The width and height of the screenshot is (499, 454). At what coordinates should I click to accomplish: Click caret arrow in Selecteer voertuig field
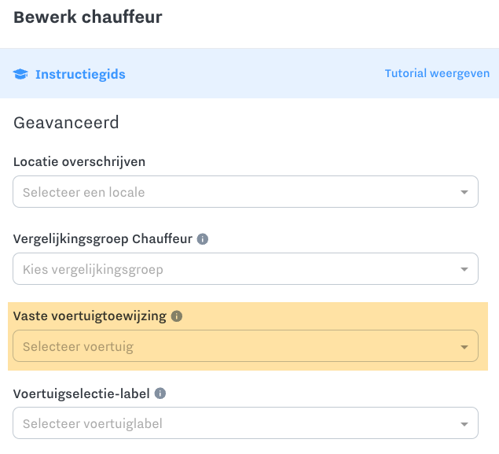464,347
